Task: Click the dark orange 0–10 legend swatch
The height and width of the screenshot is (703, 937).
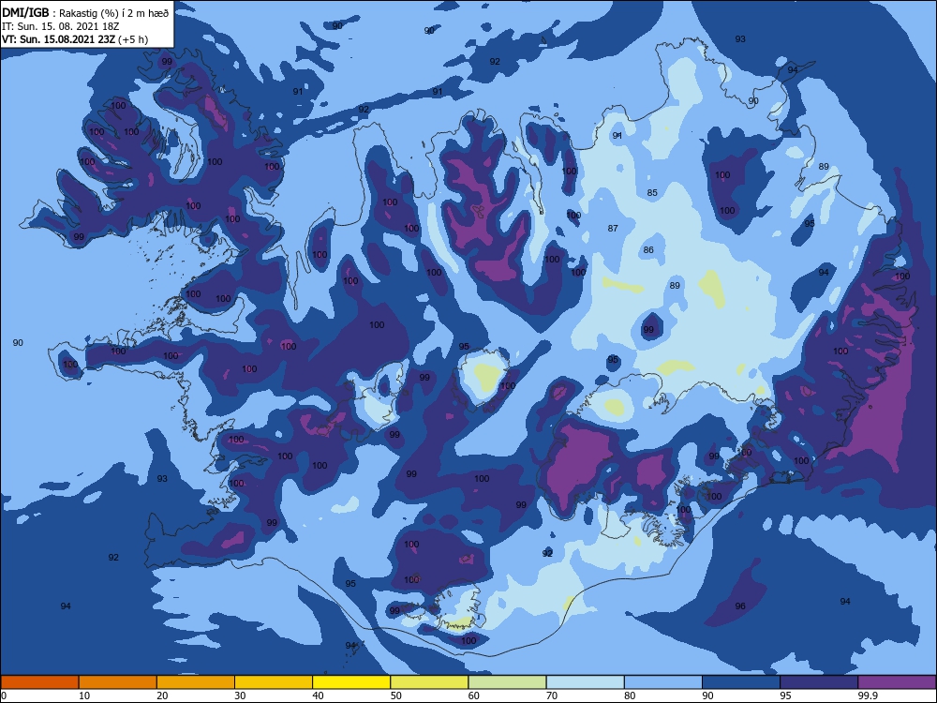Action: tap(39, 682)
